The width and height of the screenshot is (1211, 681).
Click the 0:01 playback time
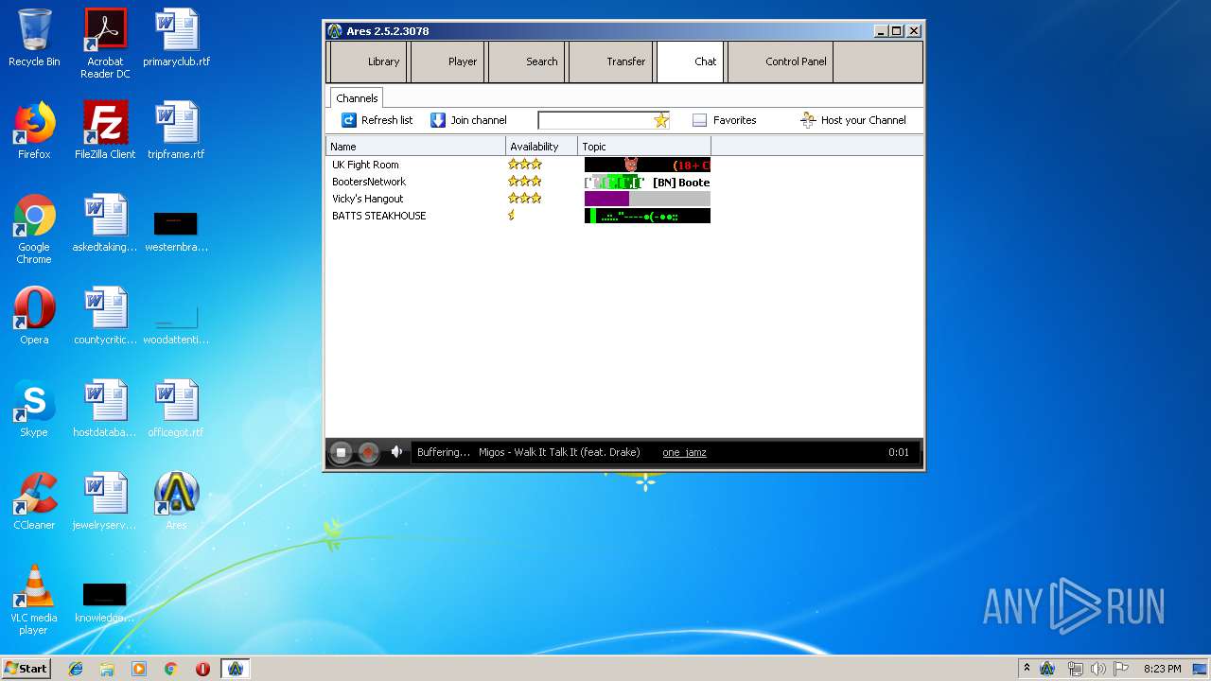pos(899,452)
